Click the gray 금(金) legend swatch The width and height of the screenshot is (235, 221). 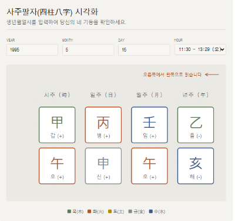pos(130,212)
